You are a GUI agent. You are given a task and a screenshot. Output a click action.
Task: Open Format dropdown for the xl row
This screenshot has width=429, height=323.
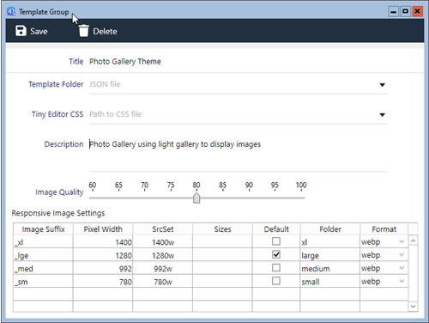(x=402, y=241)
